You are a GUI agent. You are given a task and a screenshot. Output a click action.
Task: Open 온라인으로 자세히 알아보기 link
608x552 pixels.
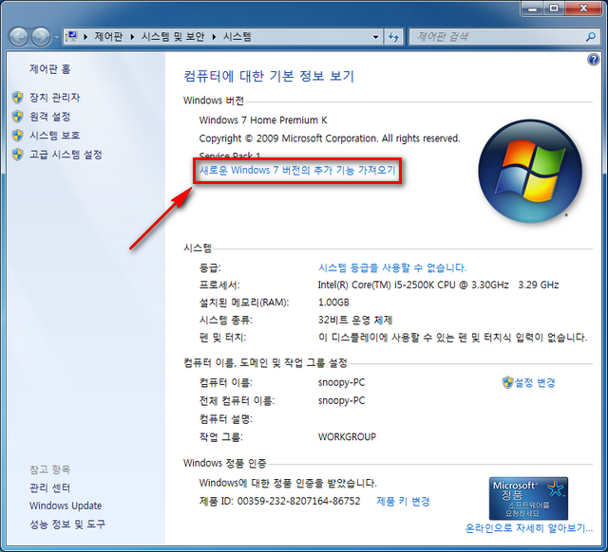529,528
